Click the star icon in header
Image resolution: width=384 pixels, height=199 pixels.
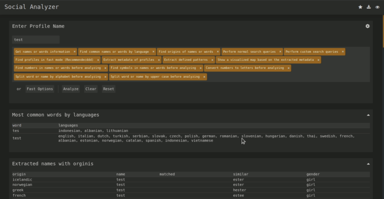[360, 7]
